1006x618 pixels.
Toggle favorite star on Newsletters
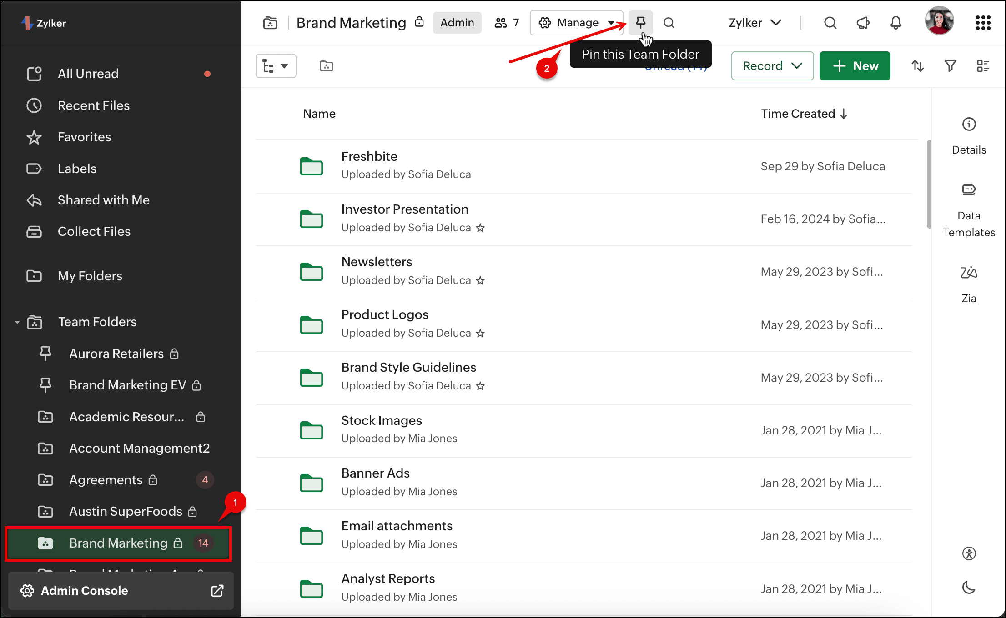coord(480,280)
